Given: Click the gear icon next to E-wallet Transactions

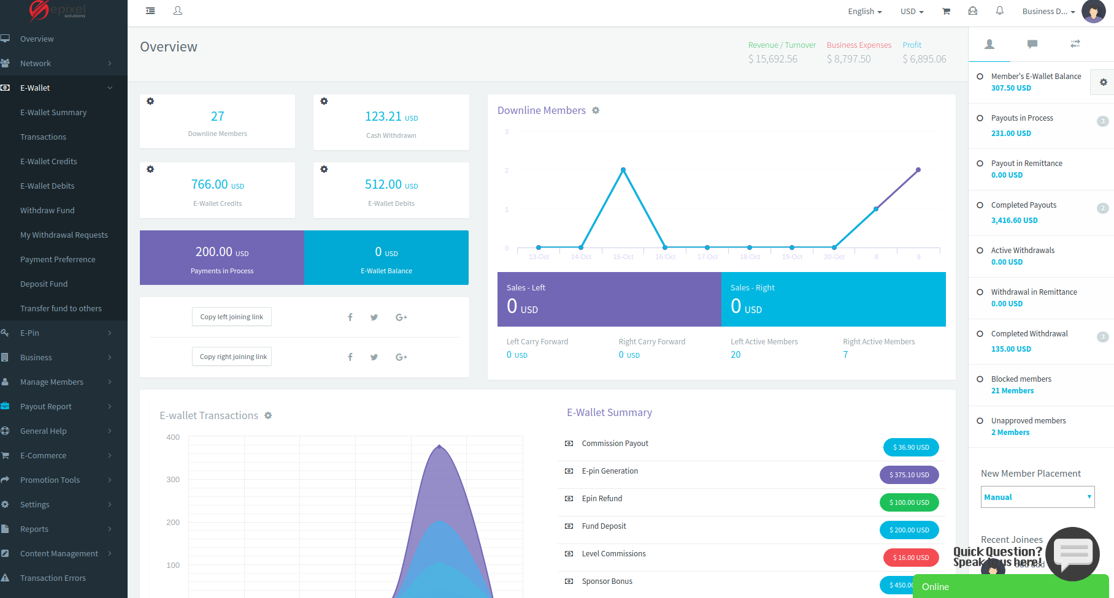Looking at the screenshot, I should (x=268, y=415).
